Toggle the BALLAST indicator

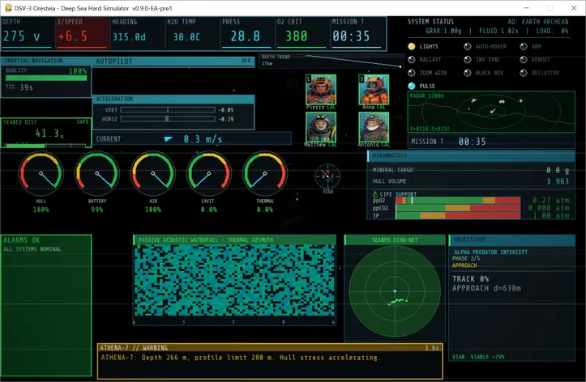[412, 59]
